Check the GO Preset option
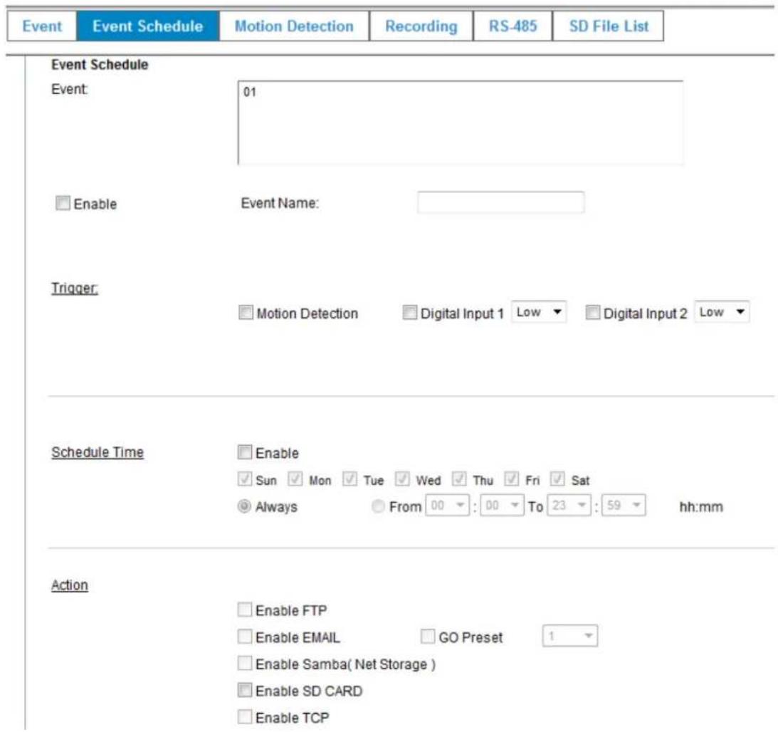The height and width of the screenshot is (732, 778). point(428,636)
